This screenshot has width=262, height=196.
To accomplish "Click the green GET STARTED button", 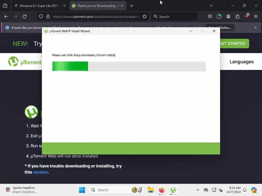I will (234, 43).
